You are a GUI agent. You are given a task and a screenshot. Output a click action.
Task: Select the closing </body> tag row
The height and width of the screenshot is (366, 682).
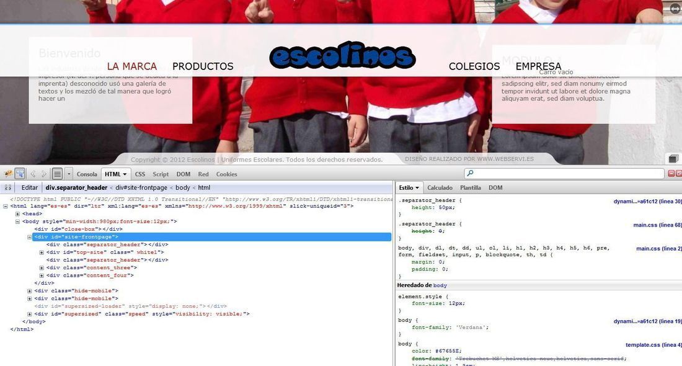34,321
